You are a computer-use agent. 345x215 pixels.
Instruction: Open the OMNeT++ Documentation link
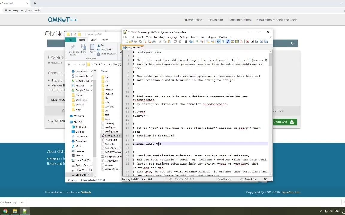coord(240,20)
